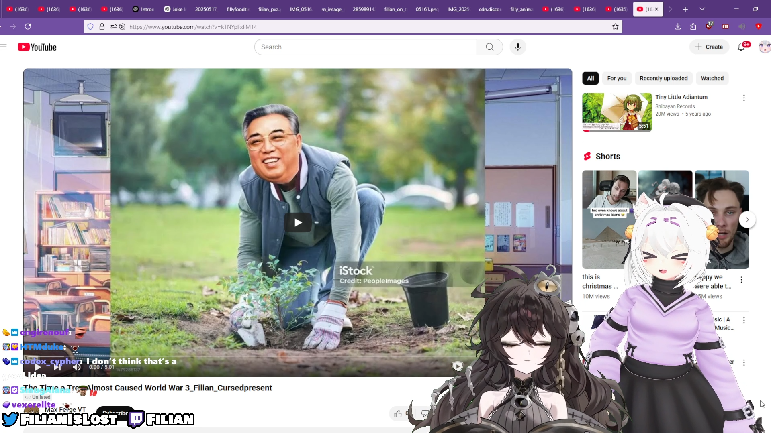Like the video with the thumbs up

click(x=398, y=414)
